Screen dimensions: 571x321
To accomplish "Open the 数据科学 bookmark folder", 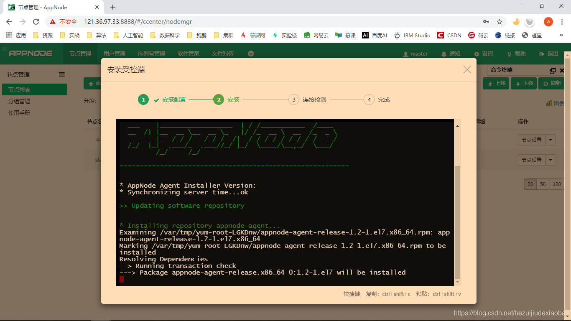I will click(x=165, y=35).
